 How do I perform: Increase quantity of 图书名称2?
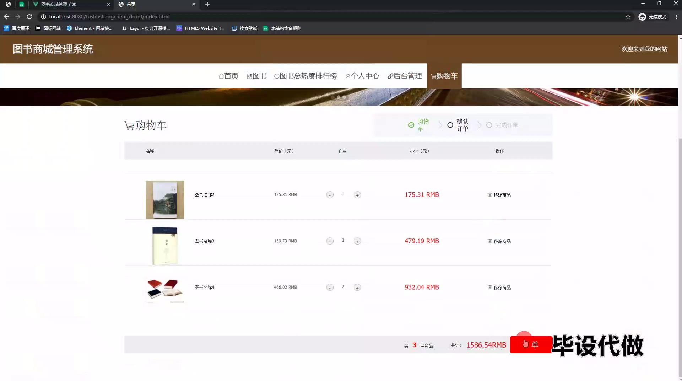pos(357,195)
